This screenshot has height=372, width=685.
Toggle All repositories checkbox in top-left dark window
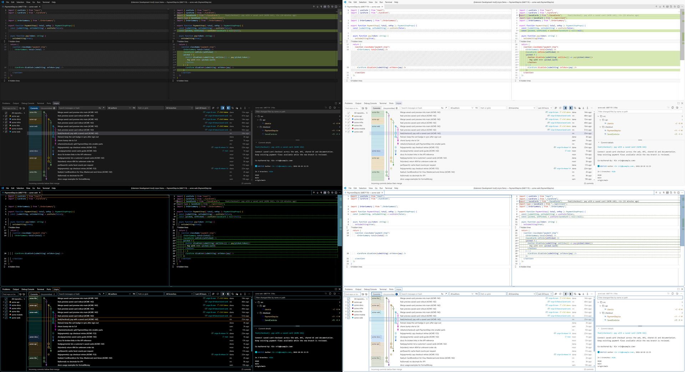click(x=6, y=113)
